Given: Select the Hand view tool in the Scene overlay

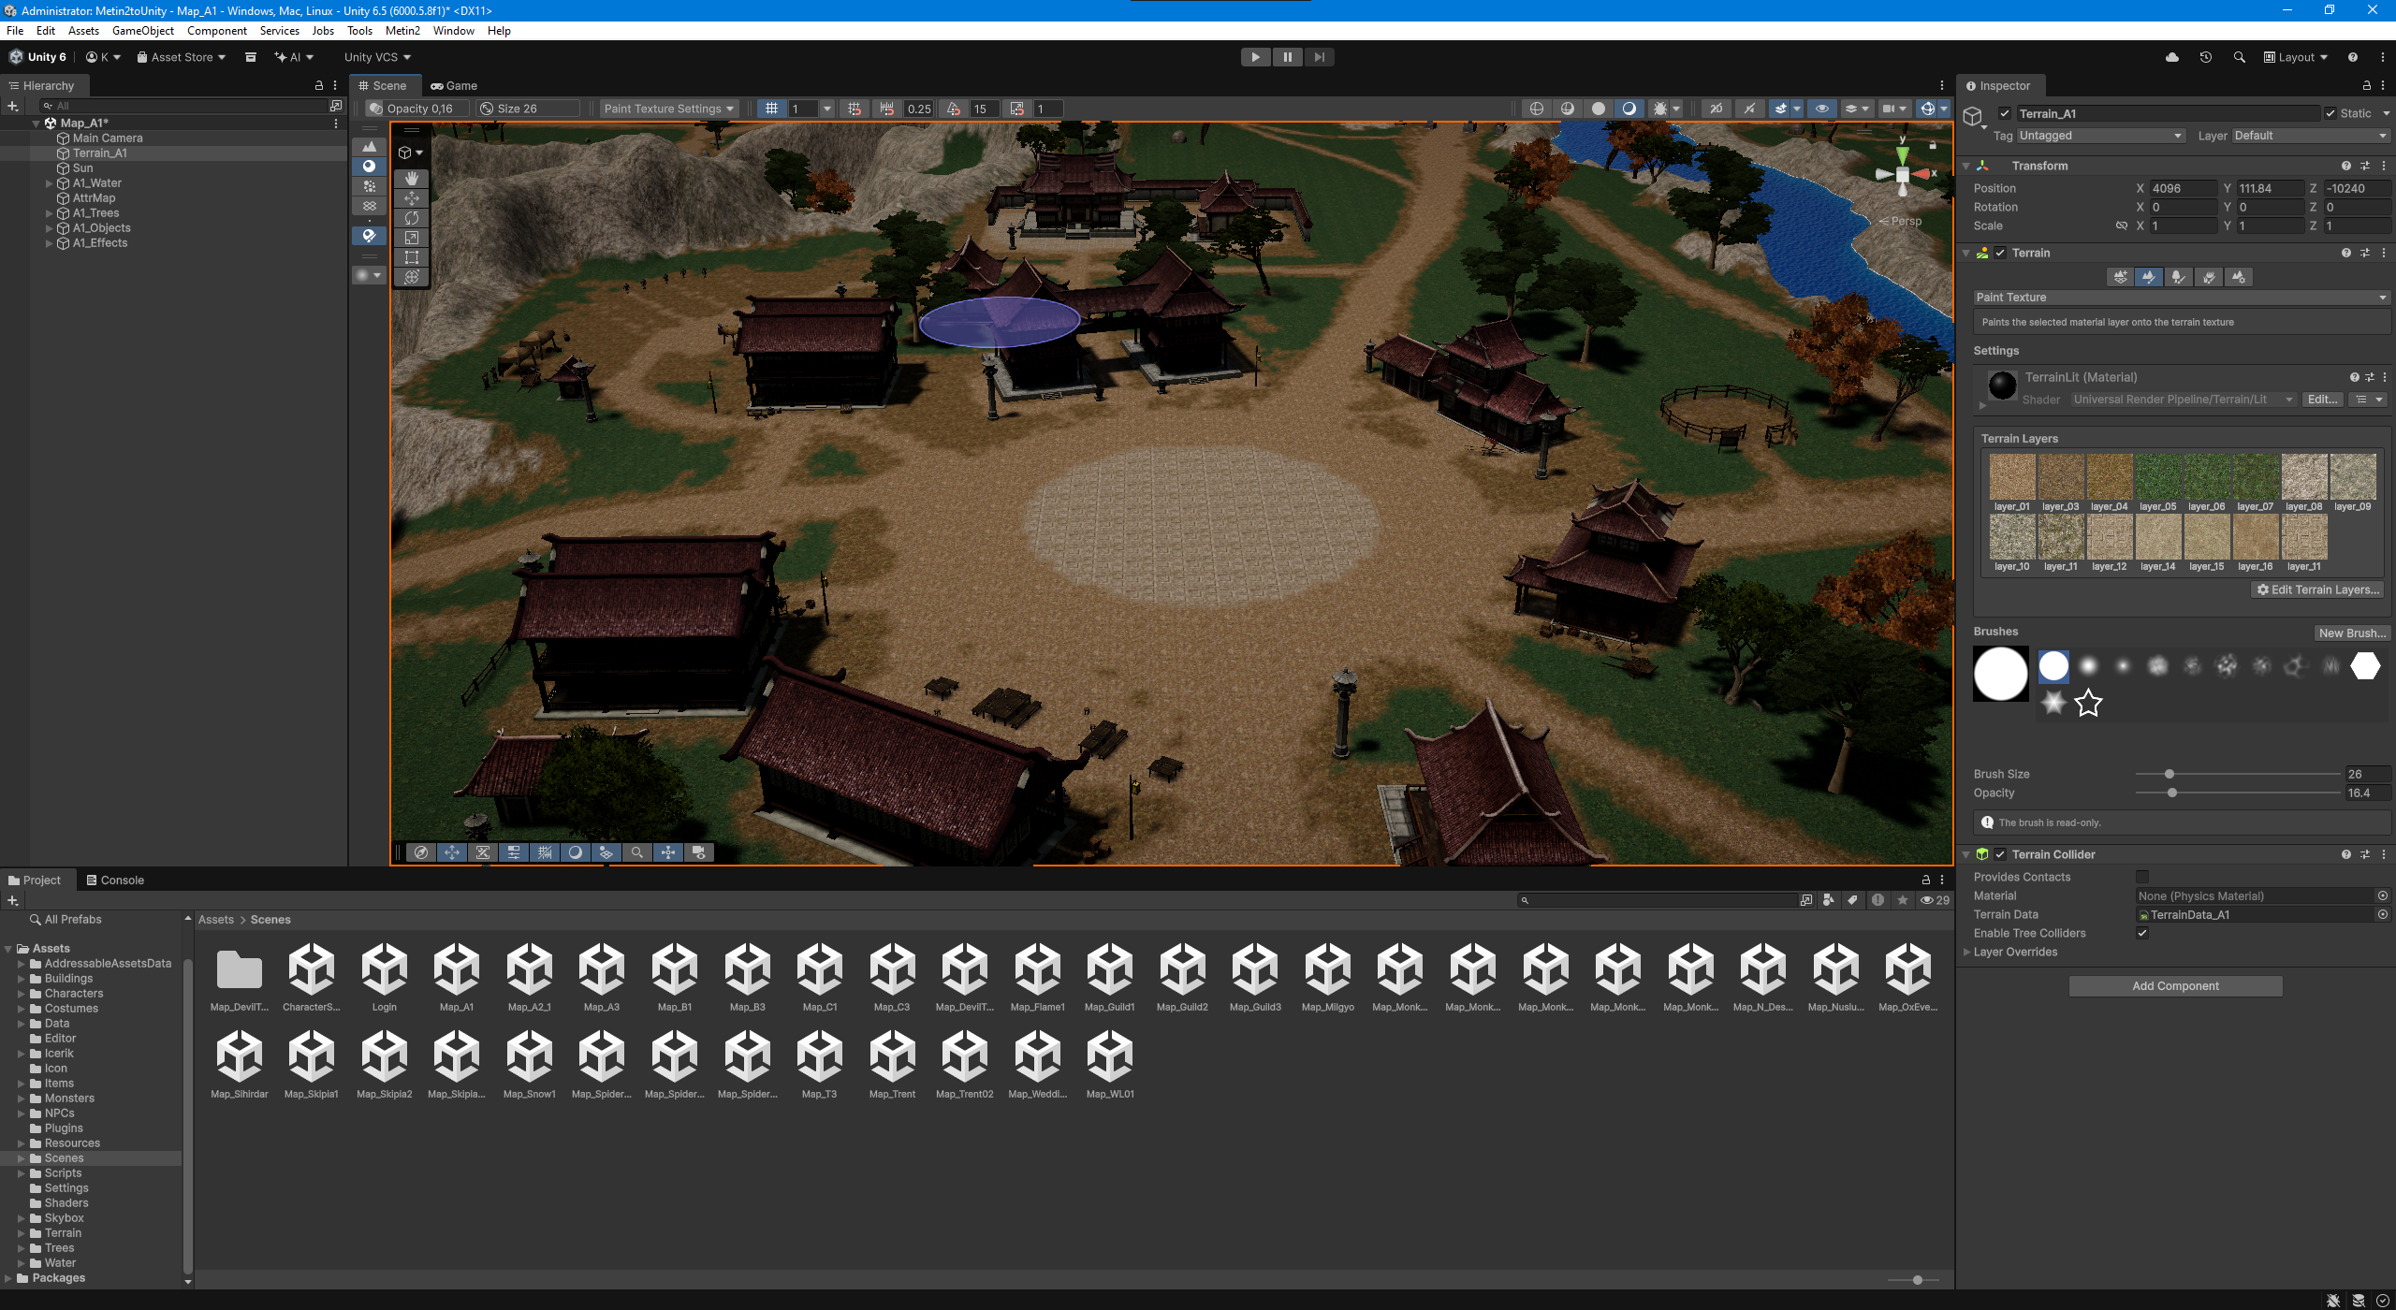Looking at the screenshot, I should click(x=412, y=178).
